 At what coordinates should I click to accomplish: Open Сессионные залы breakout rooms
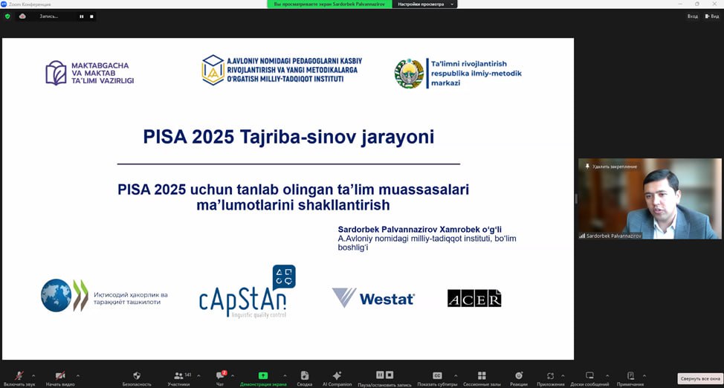(482, 377)
